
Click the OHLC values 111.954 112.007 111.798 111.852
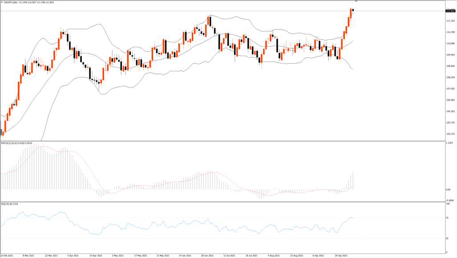pos(36,2)
